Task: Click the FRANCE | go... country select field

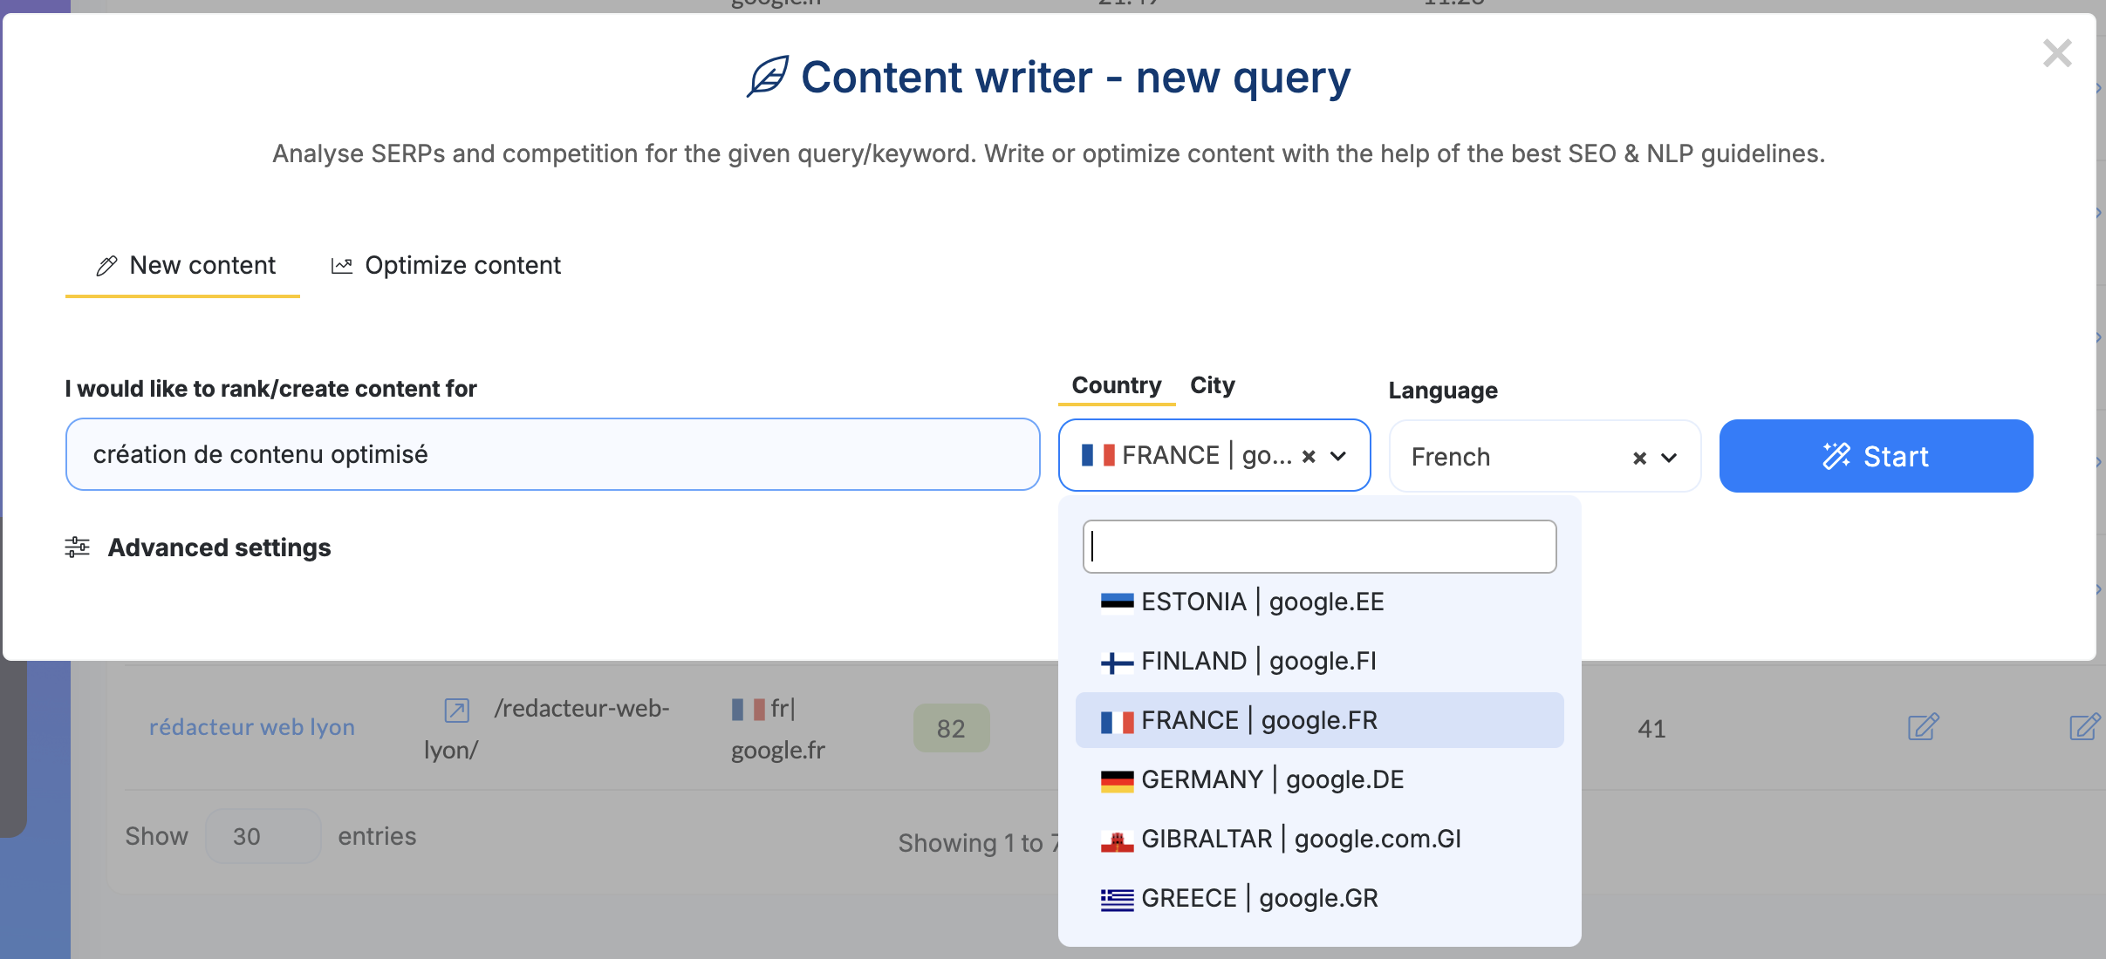Action: point(1214,455)
